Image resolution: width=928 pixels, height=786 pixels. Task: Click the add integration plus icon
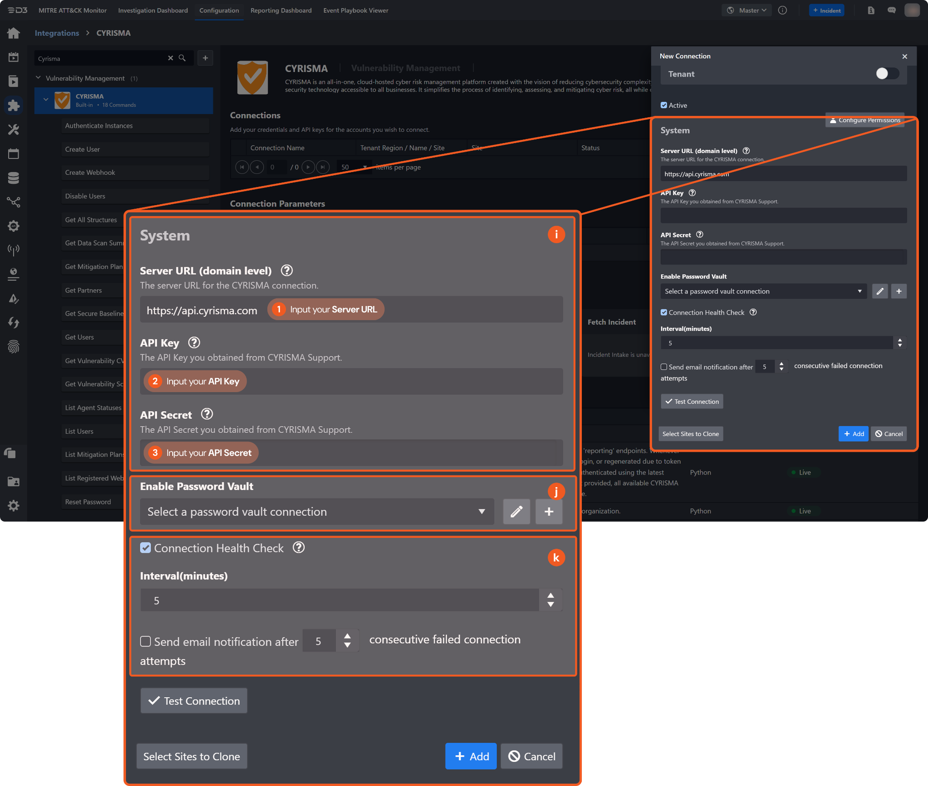click(x=205, y=58)
